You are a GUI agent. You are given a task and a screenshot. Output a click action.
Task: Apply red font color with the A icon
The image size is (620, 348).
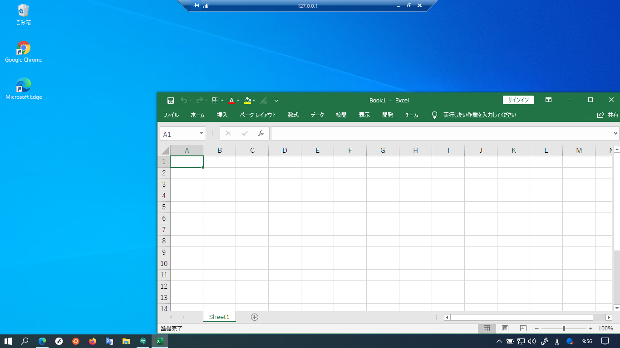231,101
